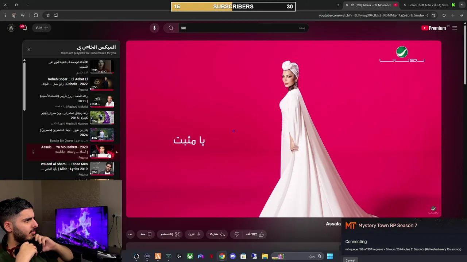467x262 pixels.
Task: Cancel the Mystery Town RP connection
Action: point(350,260)
